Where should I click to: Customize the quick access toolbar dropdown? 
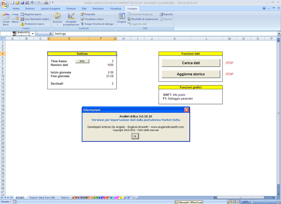click(53, 2)
